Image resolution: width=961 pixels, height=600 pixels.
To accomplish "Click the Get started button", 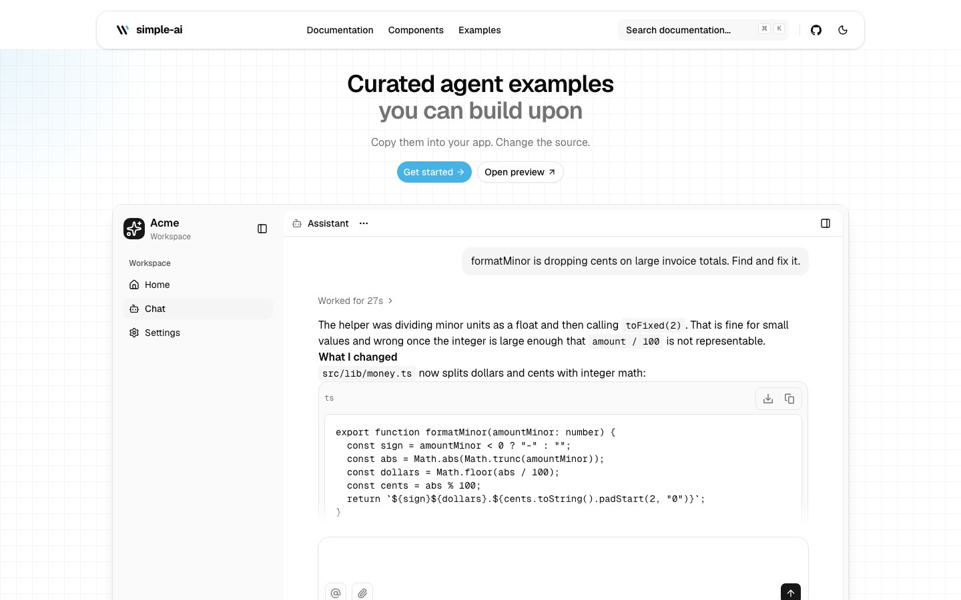I will [x=434, y=172].
